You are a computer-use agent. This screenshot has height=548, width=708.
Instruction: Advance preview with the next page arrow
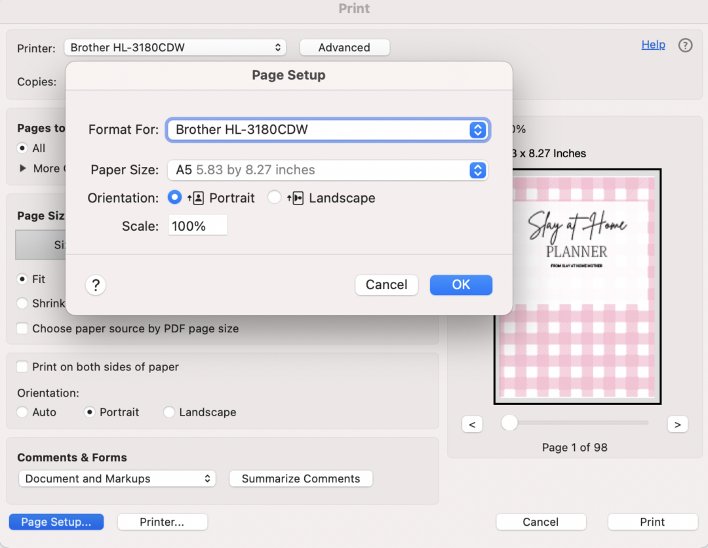(x=677, y=424)
